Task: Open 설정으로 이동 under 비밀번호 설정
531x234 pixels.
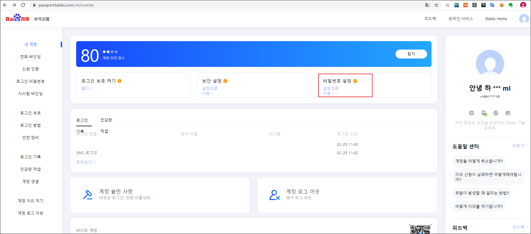Action: 331,91
